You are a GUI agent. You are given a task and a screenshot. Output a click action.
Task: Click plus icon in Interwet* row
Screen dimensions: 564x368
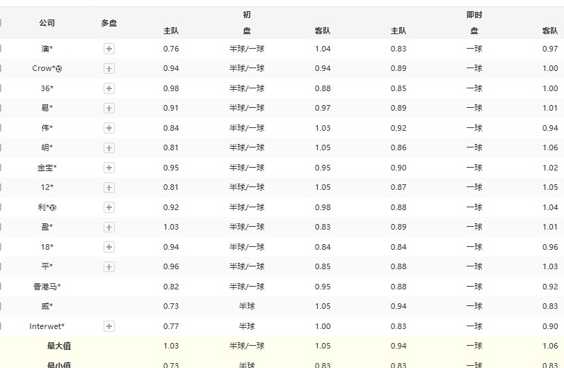tap(109, 326)
